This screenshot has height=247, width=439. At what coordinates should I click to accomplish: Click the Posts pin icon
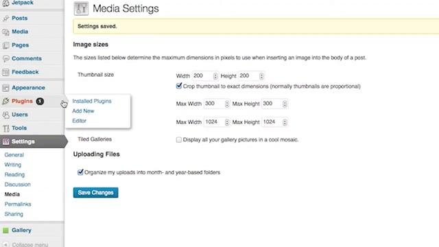coord(5,19)
